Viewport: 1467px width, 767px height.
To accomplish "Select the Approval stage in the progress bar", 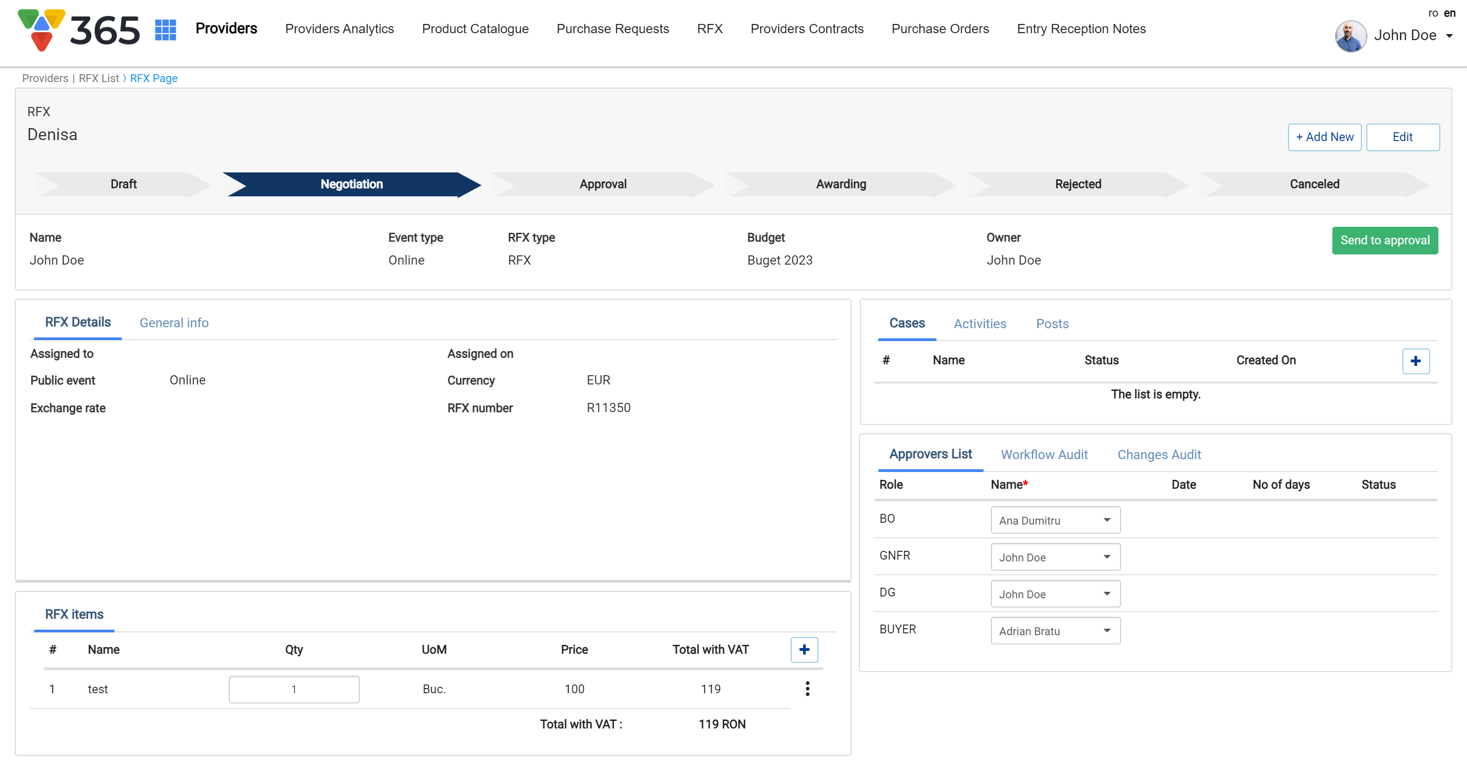I will coord(602,184).
